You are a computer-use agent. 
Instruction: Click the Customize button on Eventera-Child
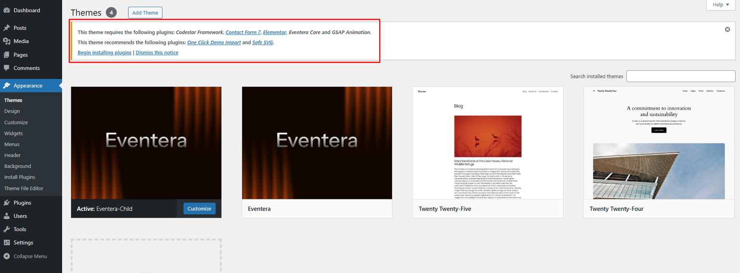click(x=199, y=208)
